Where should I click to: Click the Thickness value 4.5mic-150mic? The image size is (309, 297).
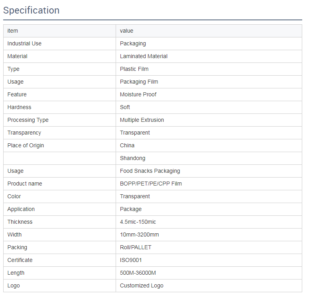coord(138,222)
